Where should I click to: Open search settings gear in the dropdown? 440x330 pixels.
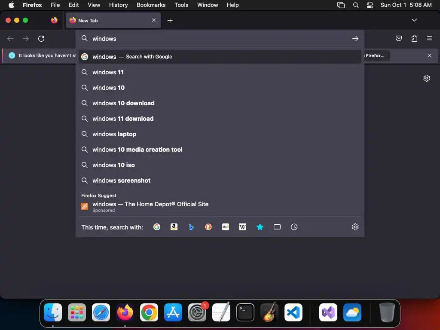coord(355,227)
